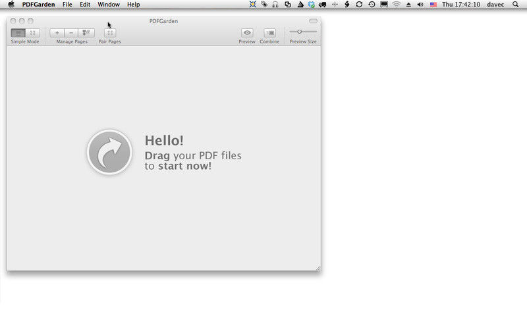Image resolution: width=527 pixels, height=329 pixels.
Task: Open the PDFGarden application menu
Action: coord(38,5)
